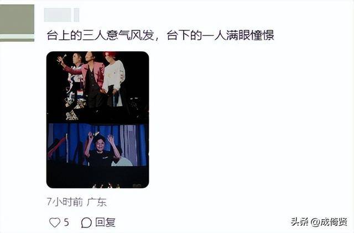Click the man raising both hands
354x233 pixels.
pos(102,149)
